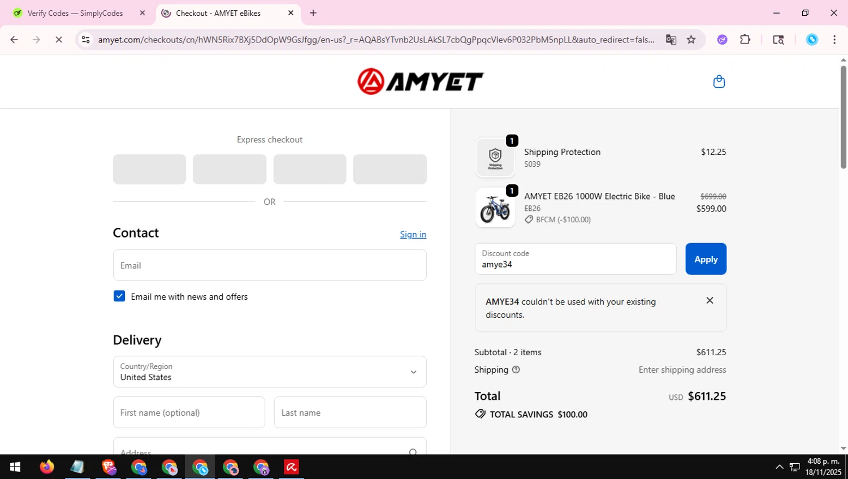This screenshot has height=479, width=848.
Task: Open the browser profile avatar
Action: coord(812,40)
